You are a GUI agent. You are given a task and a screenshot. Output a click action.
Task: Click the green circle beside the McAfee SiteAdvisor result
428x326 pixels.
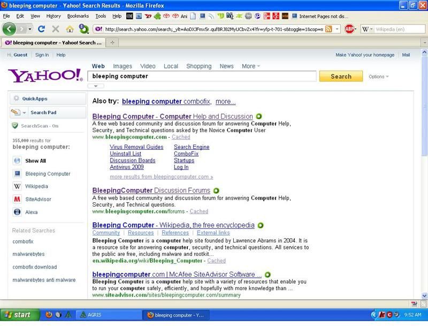click(x=268, y=275)
